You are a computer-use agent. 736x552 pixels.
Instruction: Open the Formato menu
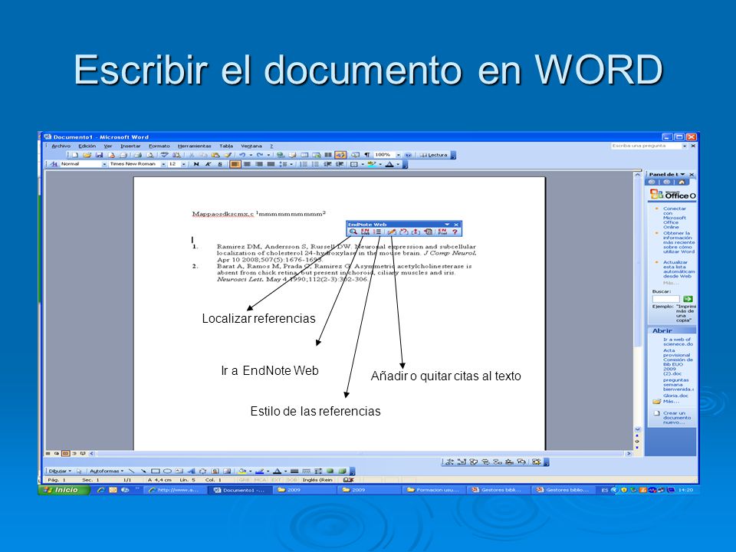click(x=159, y=146)
